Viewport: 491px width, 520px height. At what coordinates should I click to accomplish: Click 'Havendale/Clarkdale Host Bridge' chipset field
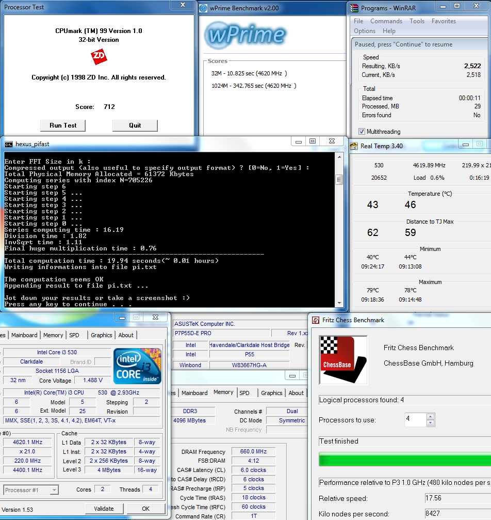pos(250,345)
